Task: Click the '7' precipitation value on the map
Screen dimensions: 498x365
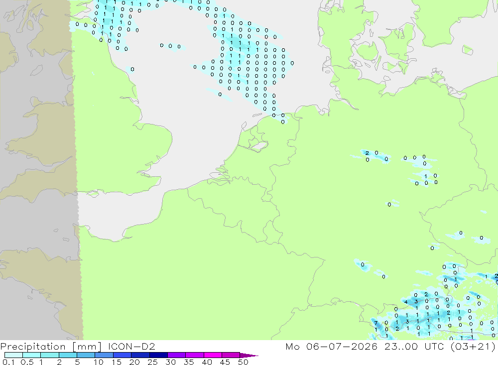Action: pyautogui.click(x=376, y=323)
